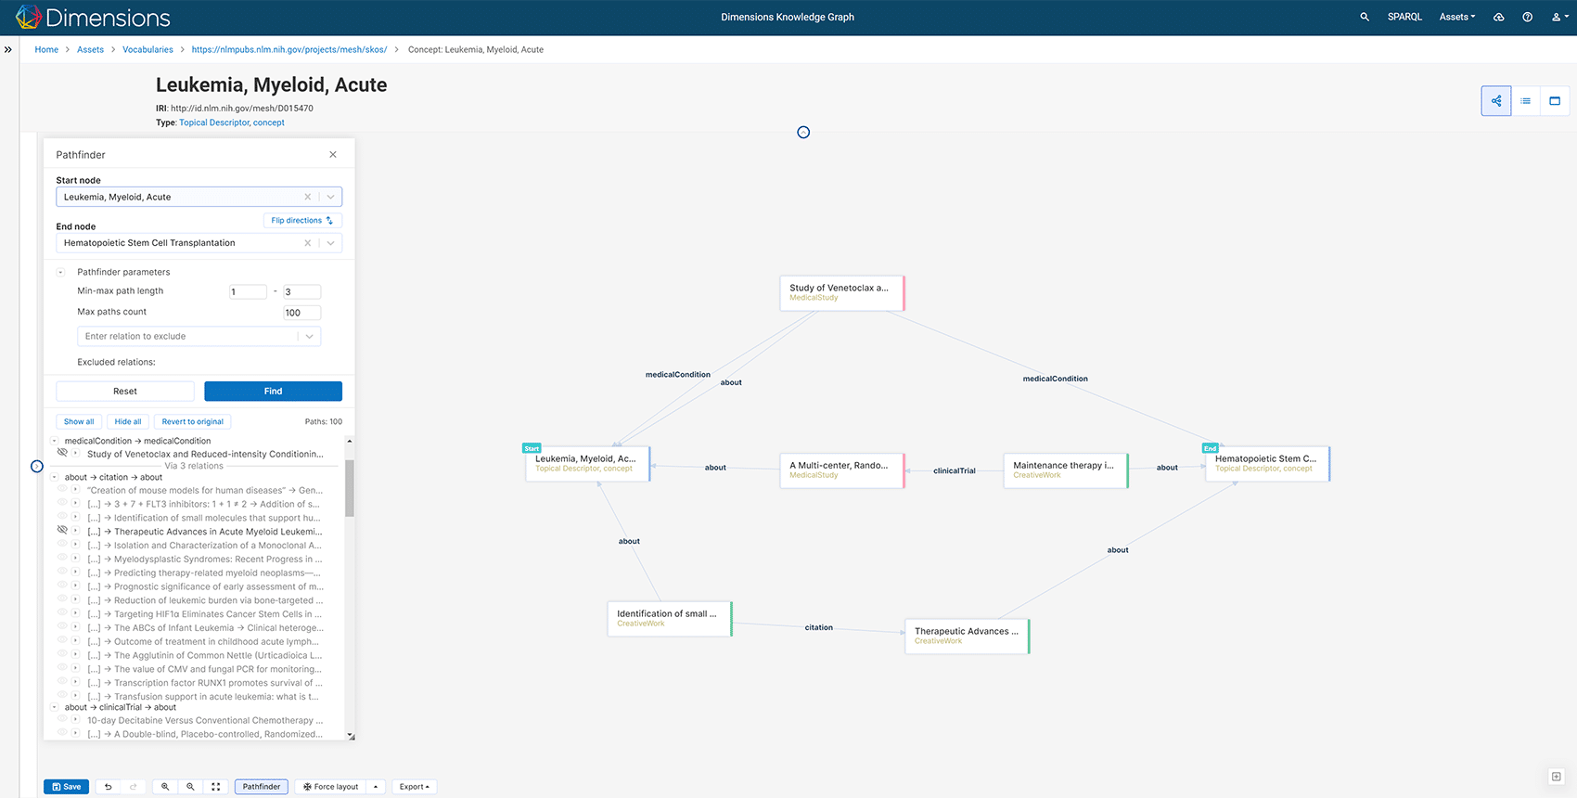This screenshot has height=798, width=1577.
Task: Show the Myelodysplastic Syndromes path via eye icon
Action: (63, 559)
